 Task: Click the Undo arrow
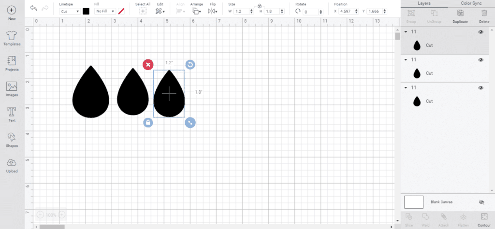pyautogui.click(x=33, y=8)
